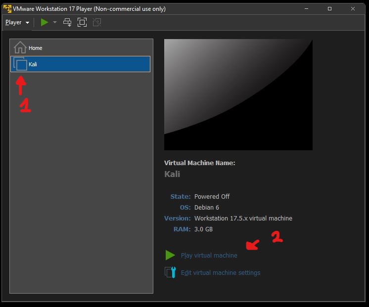Click 'Workstation 17.5.x virtual machine' version text
The width and height of the screenshot is (369, 307).
click(243, 219)
